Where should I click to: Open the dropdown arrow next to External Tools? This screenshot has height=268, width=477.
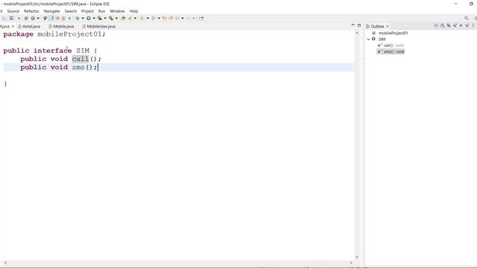(116, 18)
